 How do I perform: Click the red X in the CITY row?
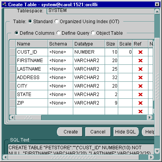pos(140,86)
